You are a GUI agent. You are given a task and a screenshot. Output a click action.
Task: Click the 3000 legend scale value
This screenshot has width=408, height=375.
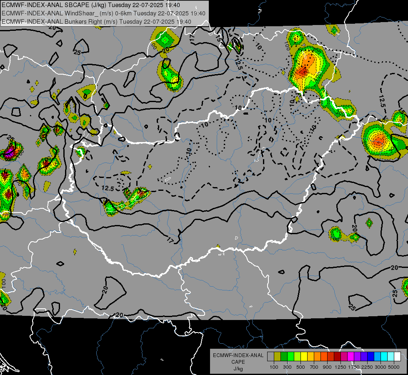coord(380,367)
